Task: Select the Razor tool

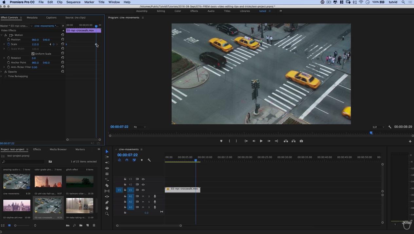Action: 107,185
